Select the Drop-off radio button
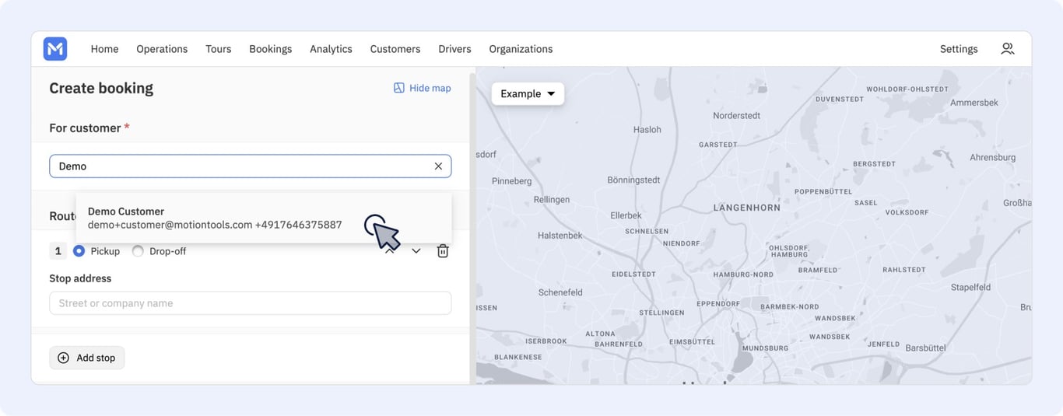The image size is (1063, 416). coord(138,251)
